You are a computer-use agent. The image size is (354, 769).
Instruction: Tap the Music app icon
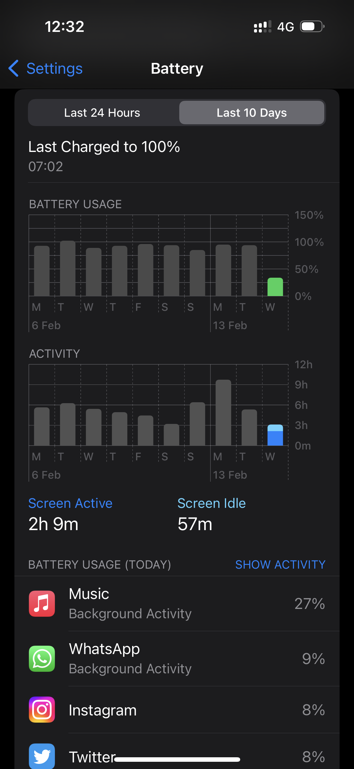[x=42, y=604]
